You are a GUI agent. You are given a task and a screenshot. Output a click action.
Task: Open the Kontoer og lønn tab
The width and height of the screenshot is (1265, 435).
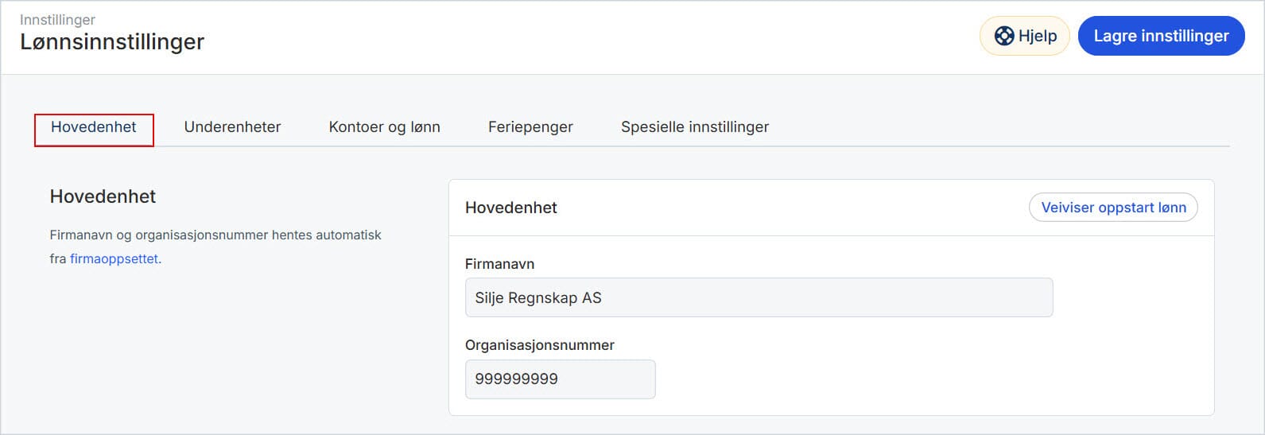(384, 127)
